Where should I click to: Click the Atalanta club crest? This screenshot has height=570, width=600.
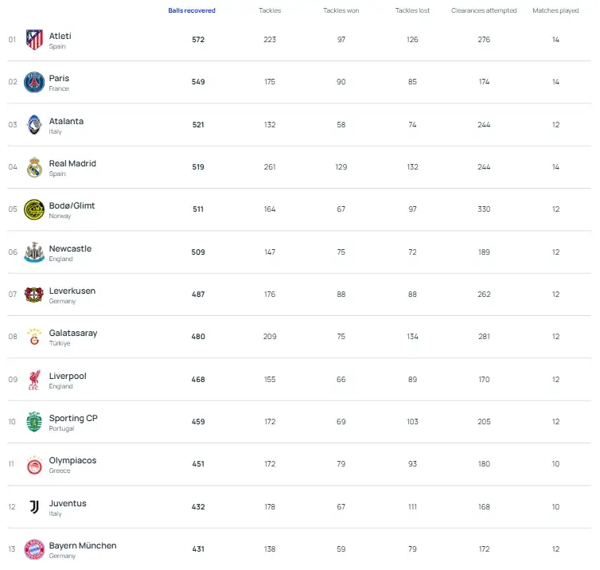click(34, 125)
